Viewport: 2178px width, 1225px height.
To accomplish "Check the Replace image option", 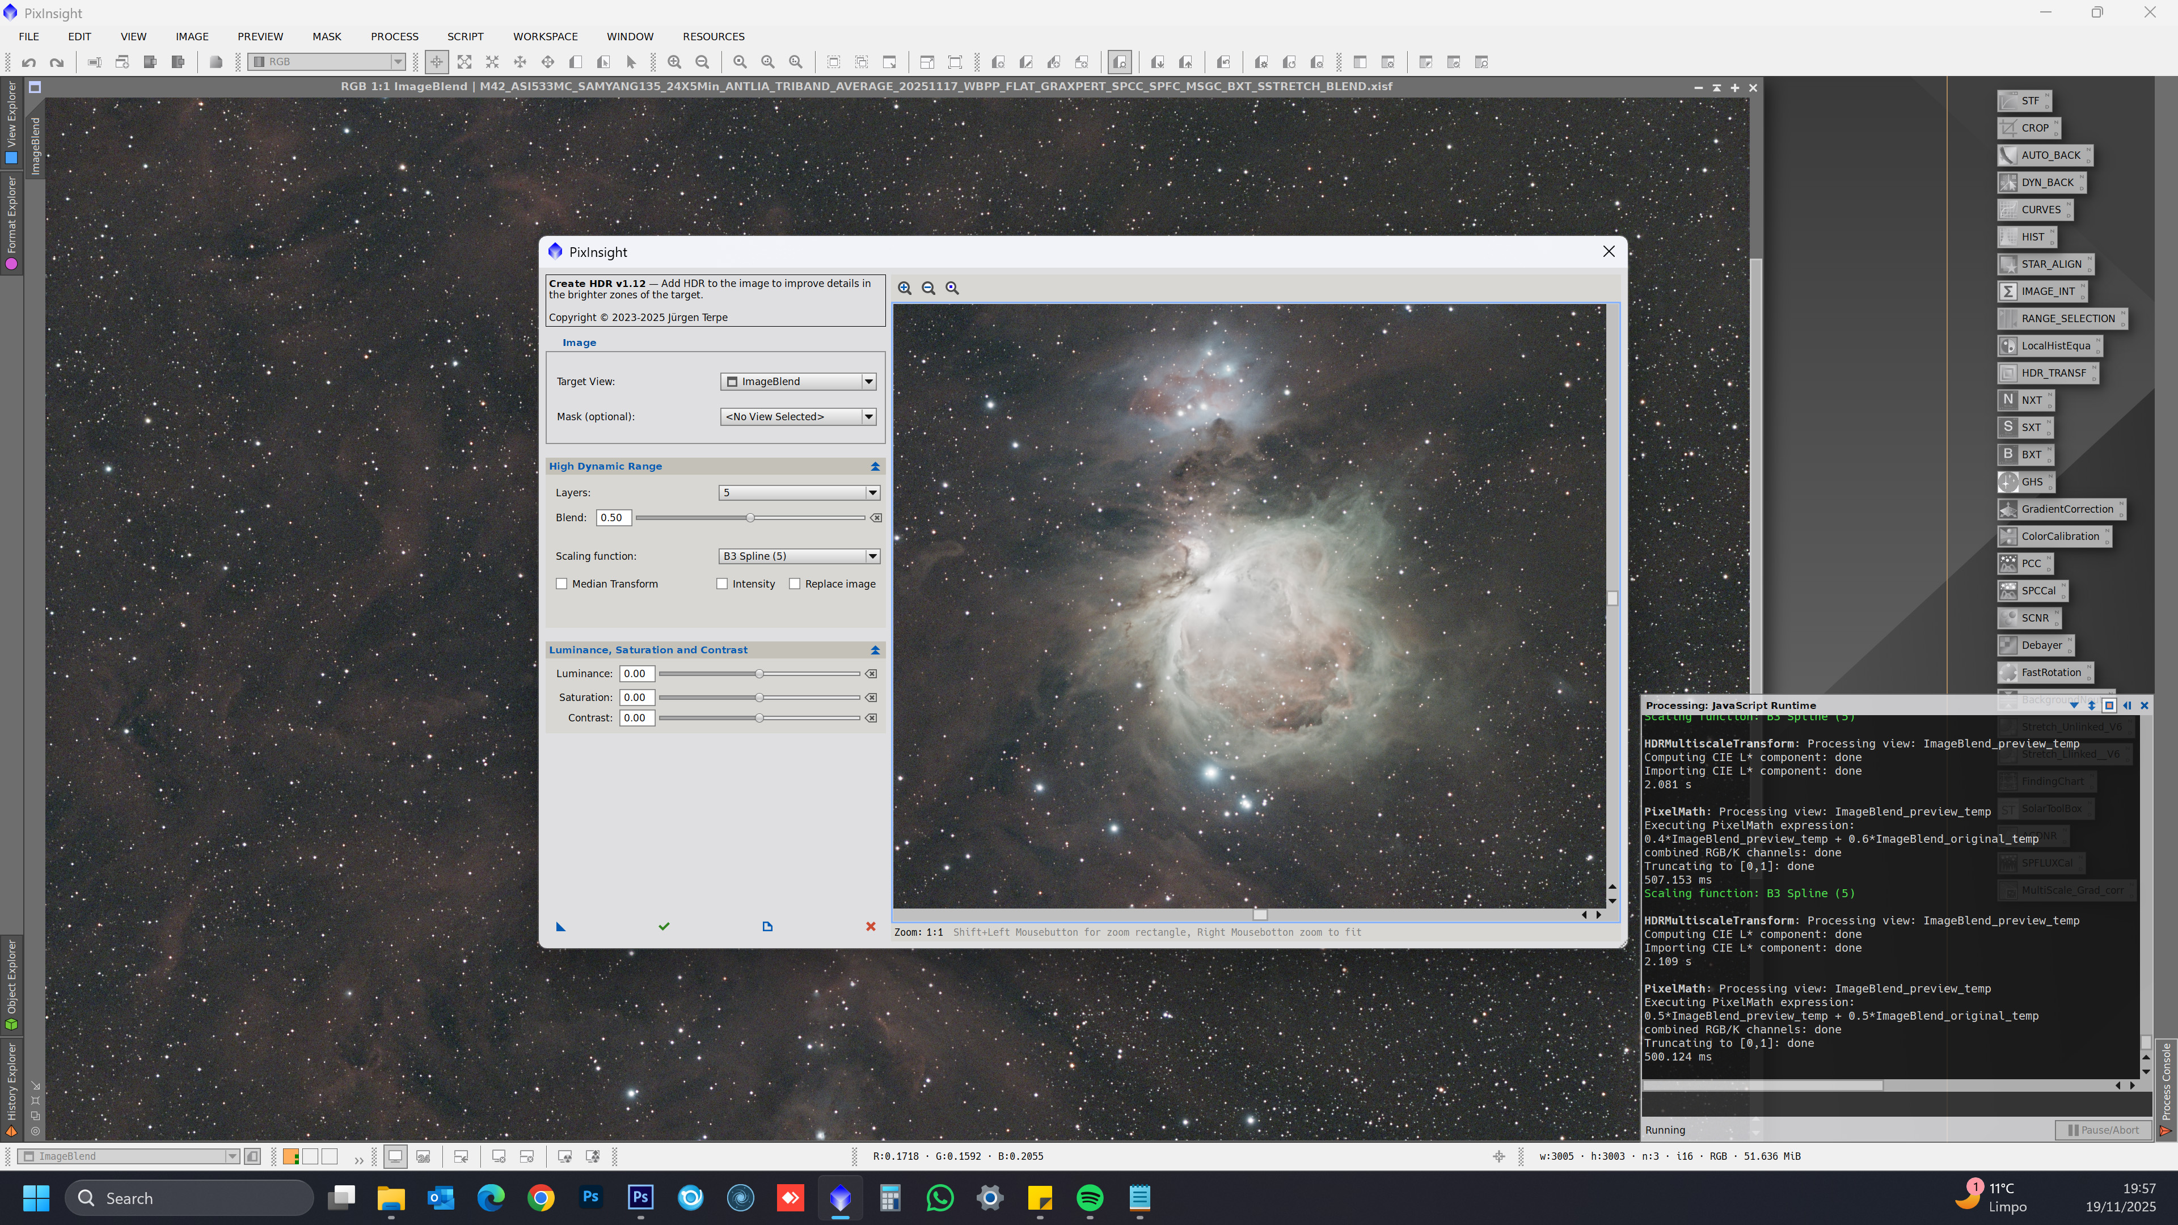I will point(795,584).
